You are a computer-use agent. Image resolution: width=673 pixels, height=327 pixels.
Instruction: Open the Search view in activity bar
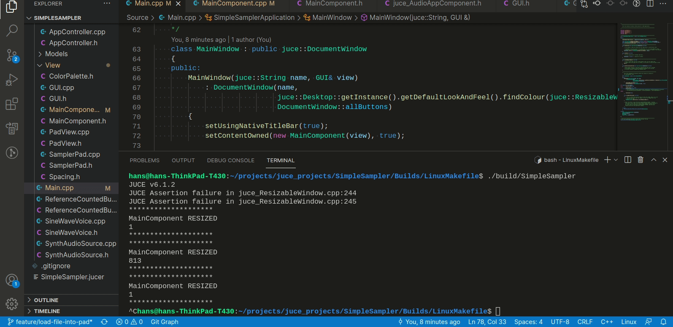pos(12,30)
